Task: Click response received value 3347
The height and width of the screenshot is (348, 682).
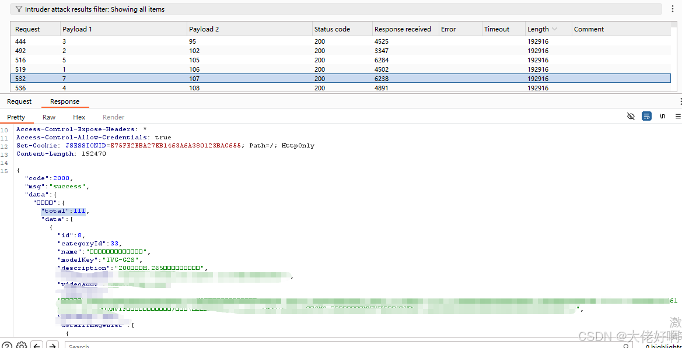Action: point(382,50)
